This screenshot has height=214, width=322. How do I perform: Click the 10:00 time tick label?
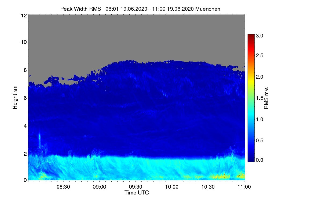tap(172, 187)
